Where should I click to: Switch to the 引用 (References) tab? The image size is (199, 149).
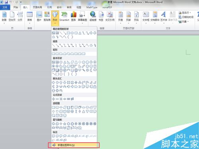(x=49, y=7)
